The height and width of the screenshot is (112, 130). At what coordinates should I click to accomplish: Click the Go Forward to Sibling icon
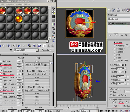52,46
